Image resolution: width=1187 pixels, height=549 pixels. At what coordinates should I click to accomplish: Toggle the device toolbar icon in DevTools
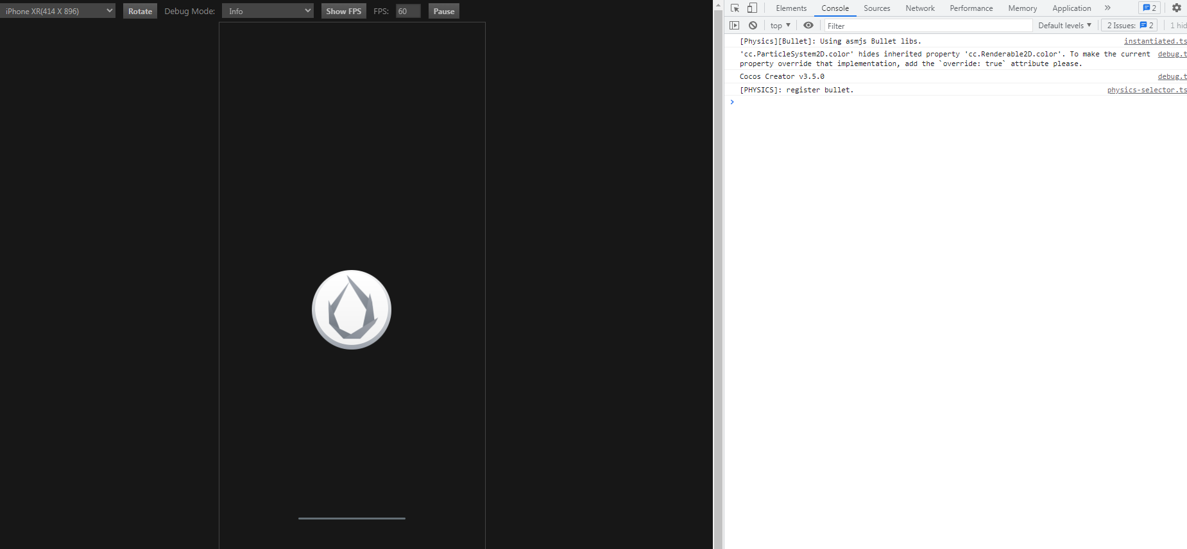coord(752,8)
